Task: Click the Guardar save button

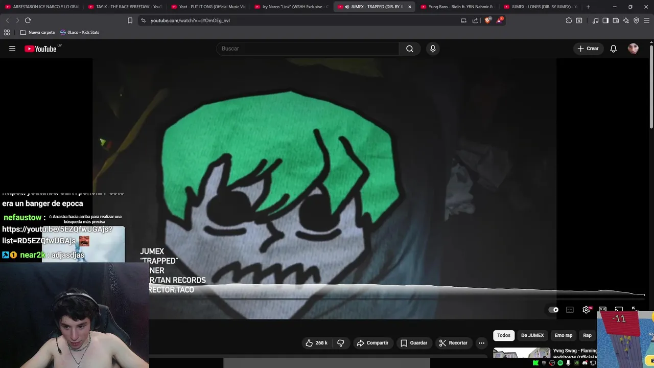Action: click(414, 343)
